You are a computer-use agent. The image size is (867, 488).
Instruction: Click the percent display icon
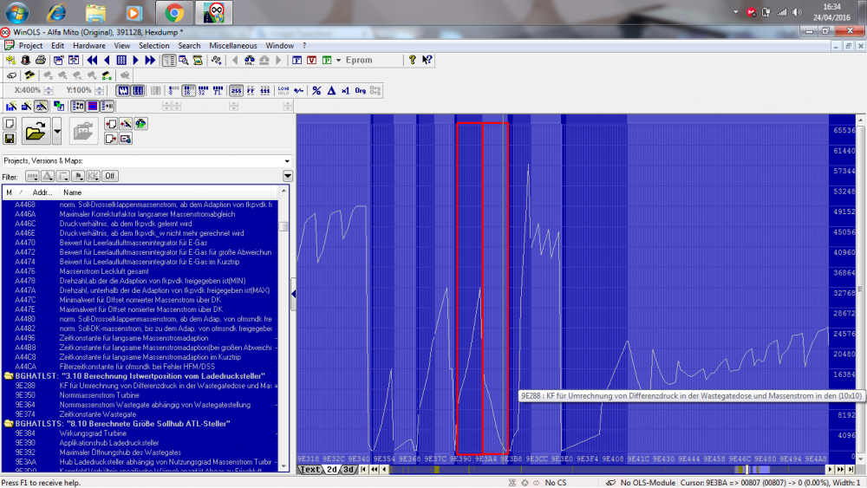[316, 91]
